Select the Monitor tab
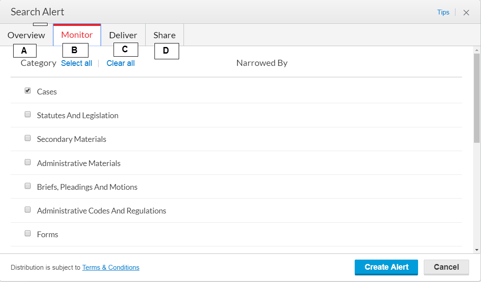 point(77,35)
